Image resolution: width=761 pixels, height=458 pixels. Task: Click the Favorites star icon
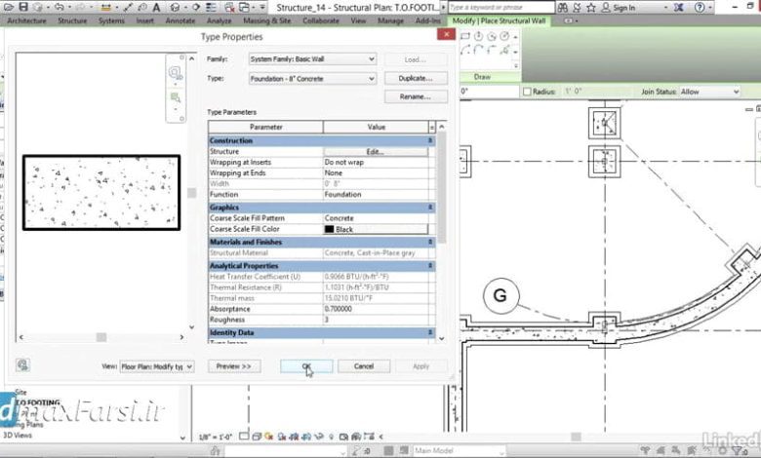point(590,7)
